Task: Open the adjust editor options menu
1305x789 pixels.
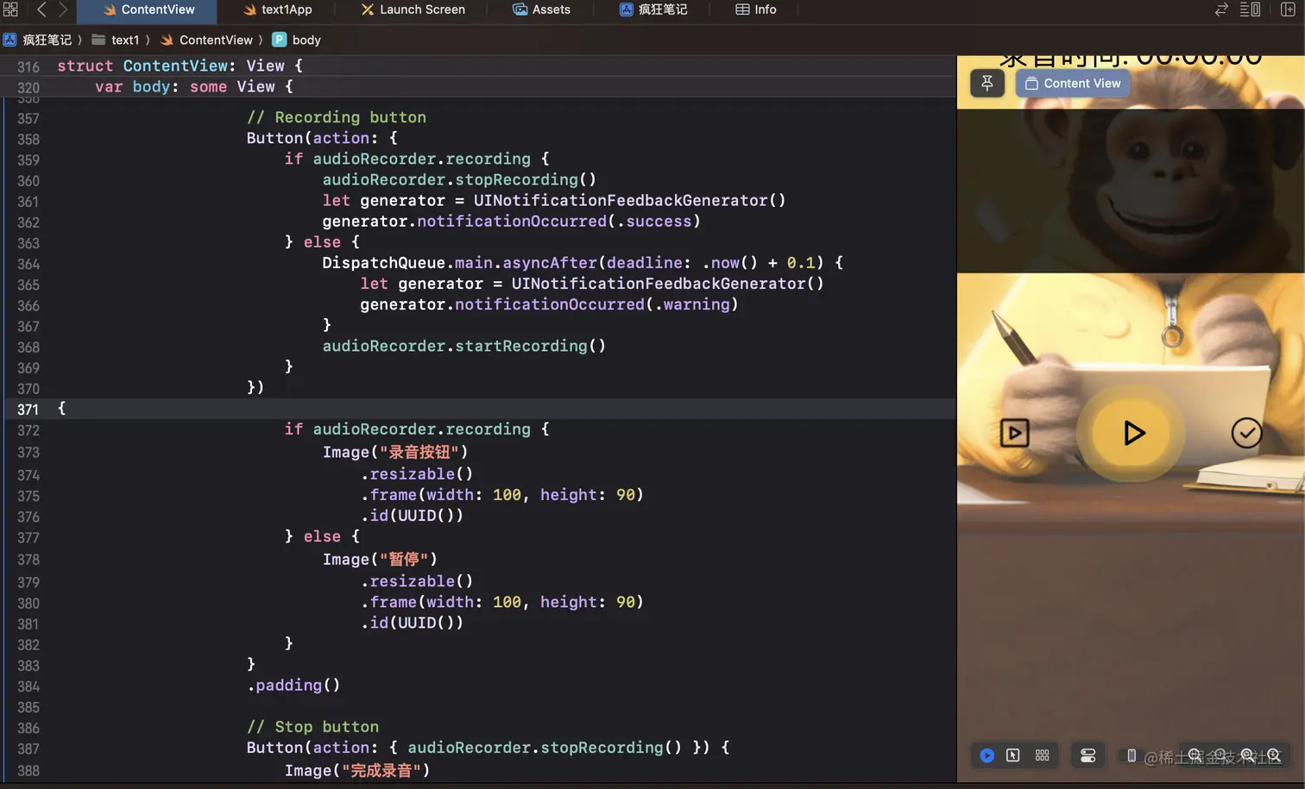Action: point(1250,9)
